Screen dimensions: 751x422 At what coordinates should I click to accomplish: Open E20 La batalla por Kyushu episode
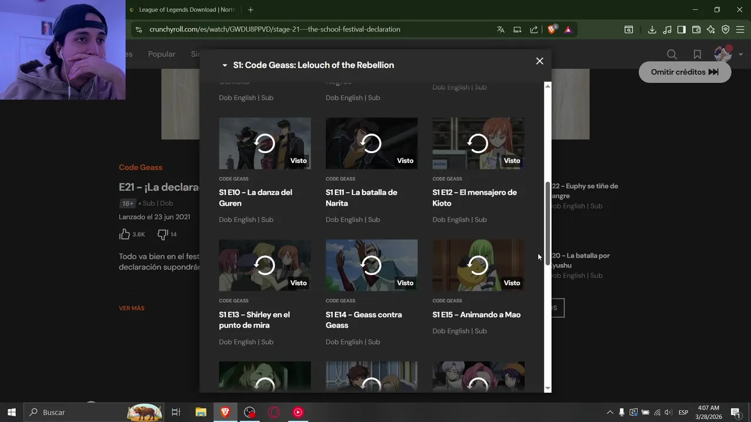coord(580,260)
